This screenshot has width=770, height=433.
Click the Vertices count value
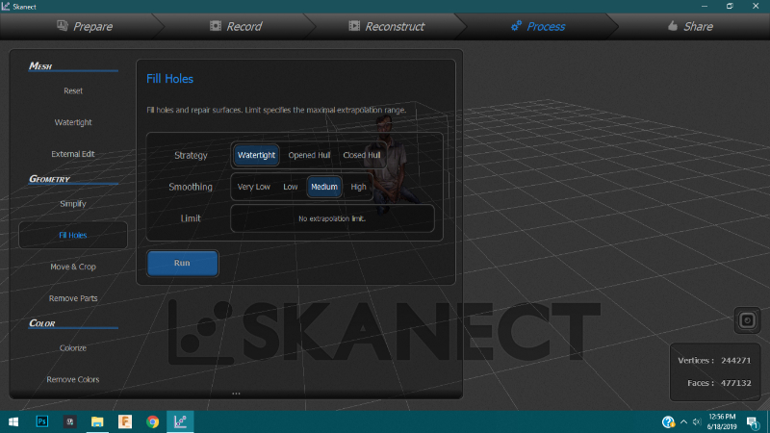[x=735, y=360]
